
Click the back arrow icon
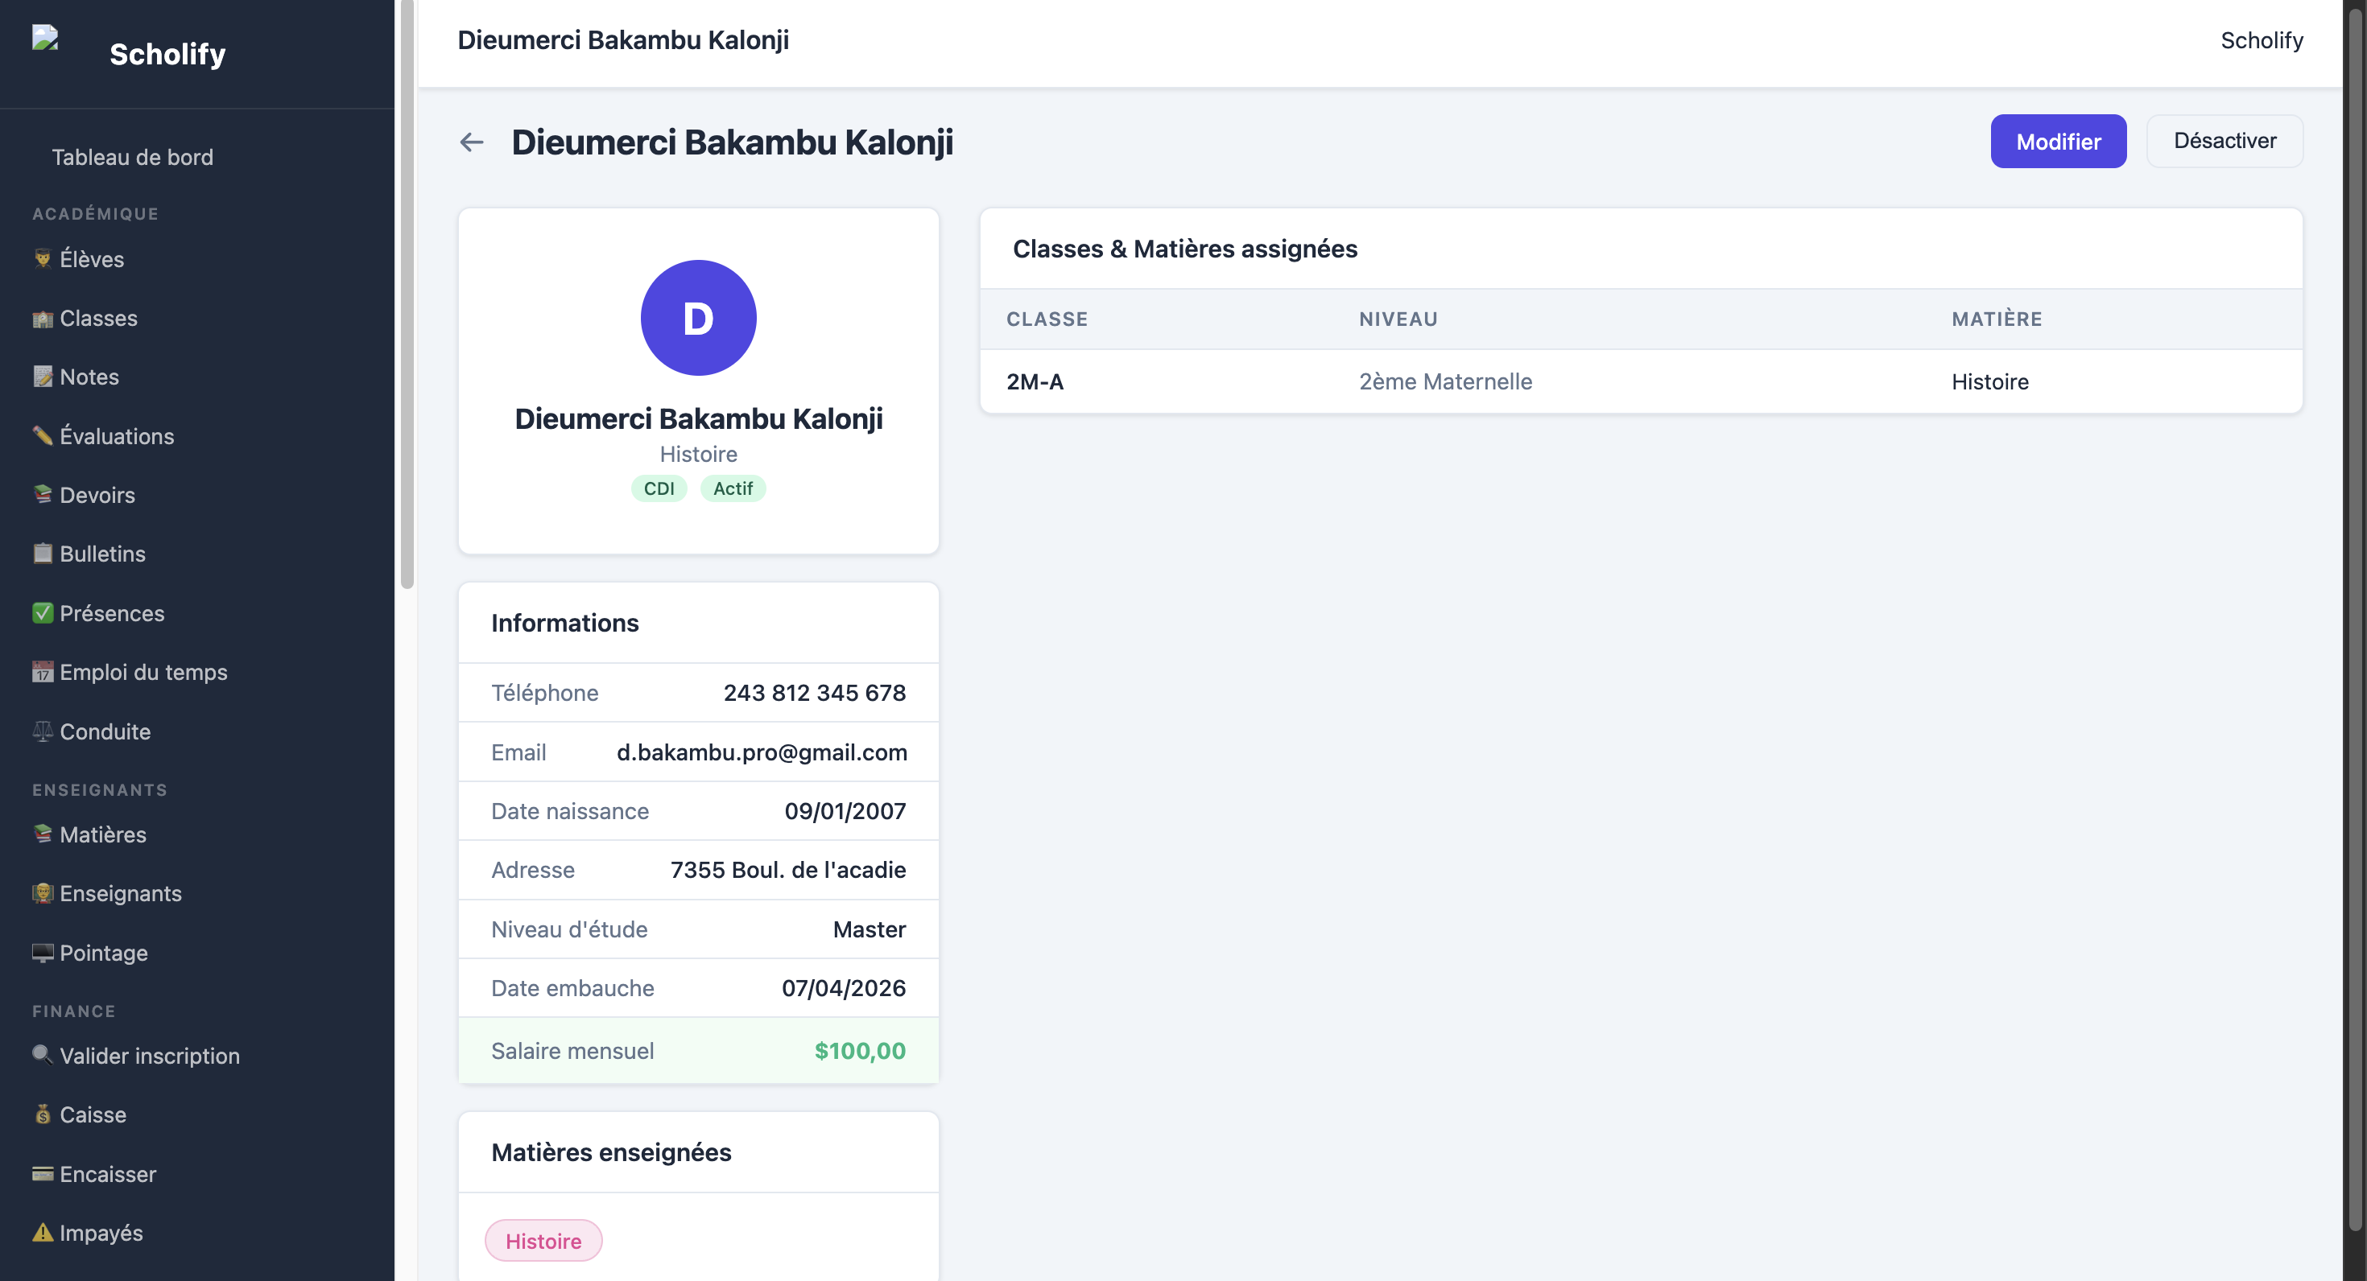(x=471, y=142)
